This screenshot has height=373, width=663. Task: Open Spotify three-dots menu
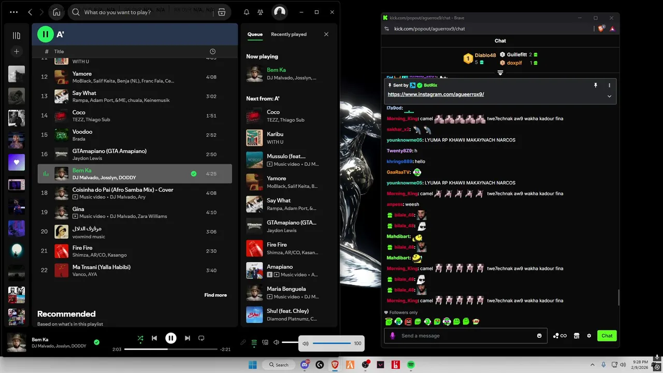[13, 12]
